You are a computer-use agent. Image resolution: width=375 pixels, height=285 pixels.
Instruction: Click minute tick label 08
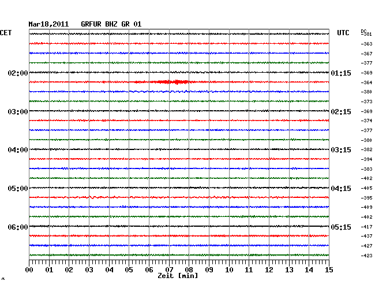point(189,270)
